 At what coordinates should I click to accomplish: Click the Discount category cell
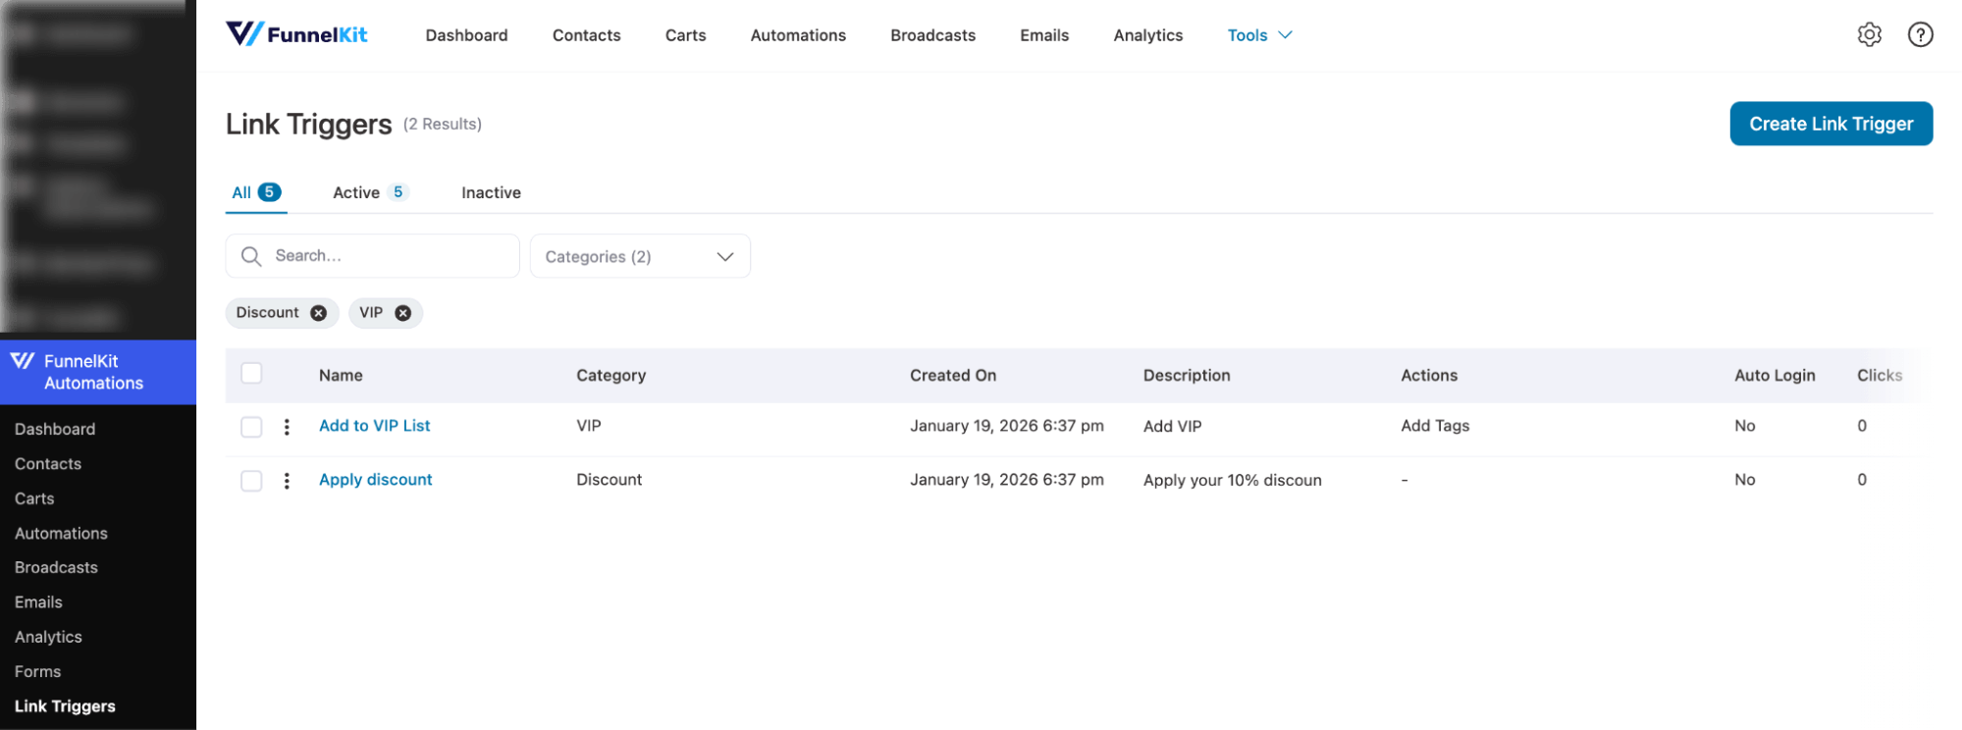[609, 480]
